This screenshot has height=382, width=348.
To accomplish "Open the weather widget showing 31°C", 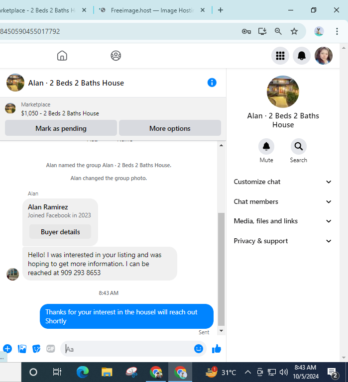I will 221,372.
